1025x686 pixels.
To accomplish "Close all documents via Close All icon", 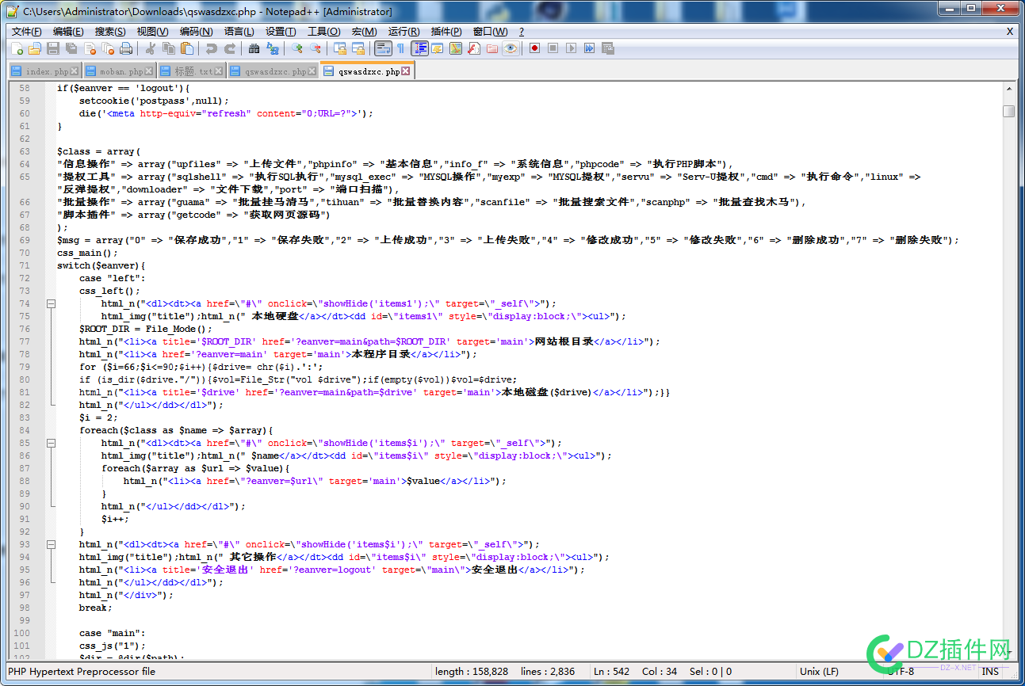I will pos(108,48).
